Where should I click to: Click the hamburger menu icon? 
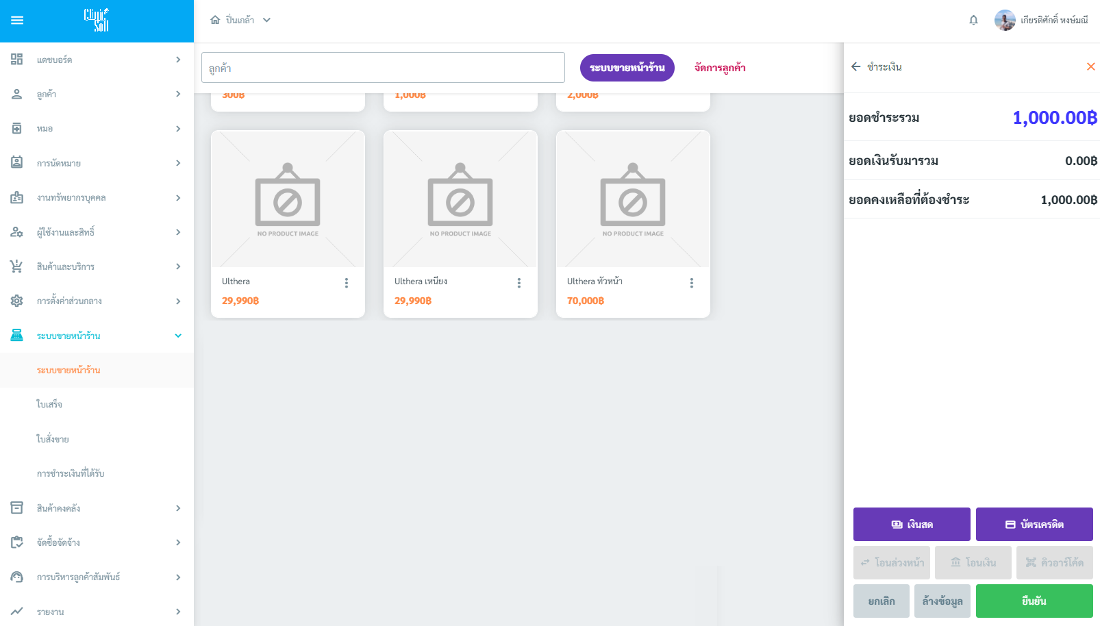coord(17,21)
